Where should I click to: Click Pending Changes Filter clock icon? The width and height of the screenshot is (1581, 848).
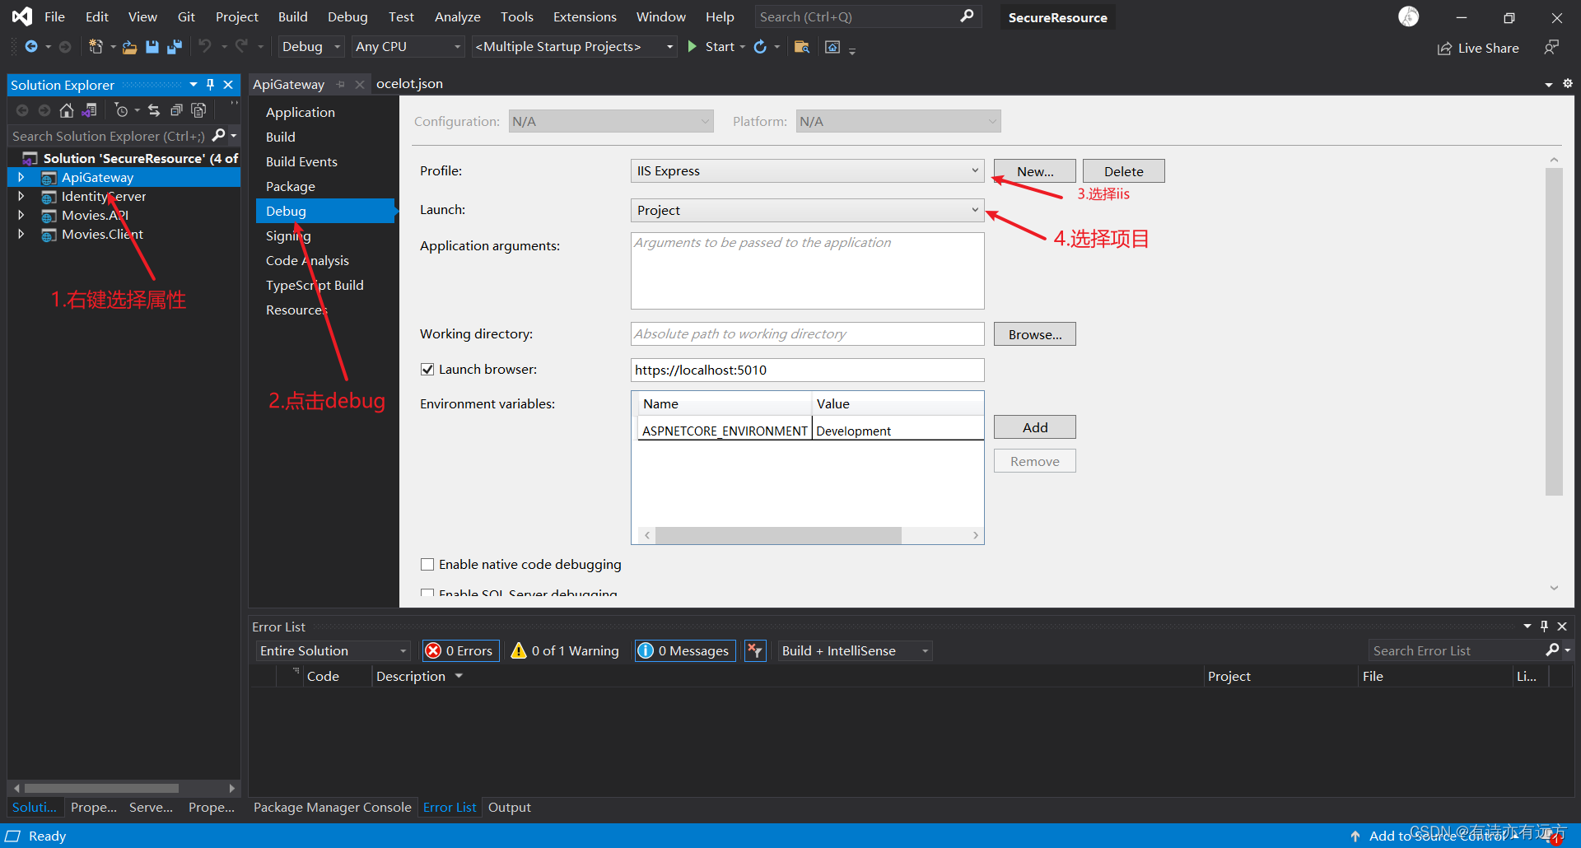point(122,110)
